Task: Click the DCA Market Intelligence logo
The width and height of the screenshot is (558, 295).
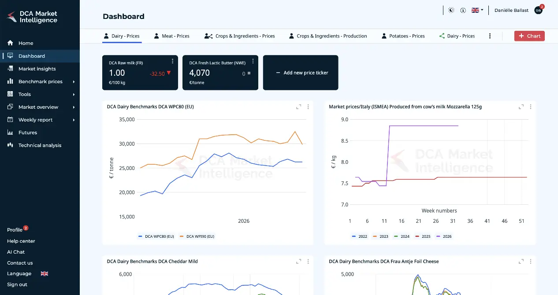Action: tap(32, 17)
